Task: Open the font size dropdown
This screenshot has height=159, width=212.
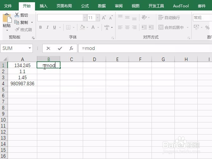Action: (97, 17)
